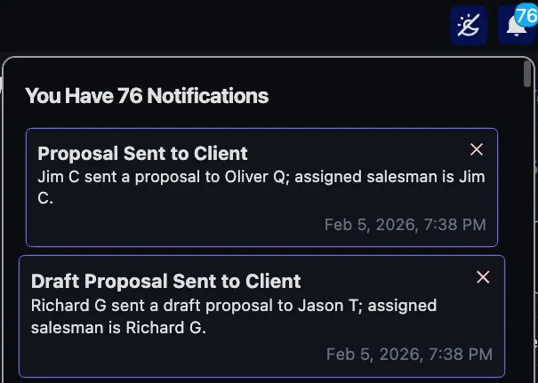Toggle the light/dark theme icon

(468, 26)
